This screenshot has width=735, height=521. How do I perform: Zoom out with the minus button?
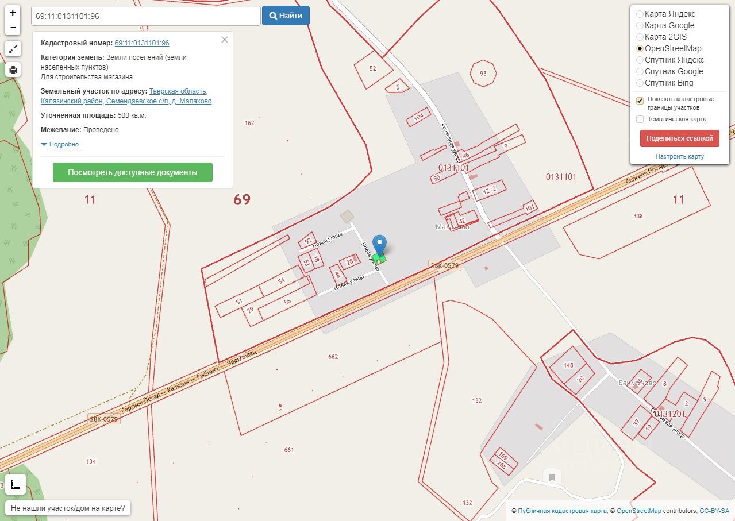tap(13, 27)
